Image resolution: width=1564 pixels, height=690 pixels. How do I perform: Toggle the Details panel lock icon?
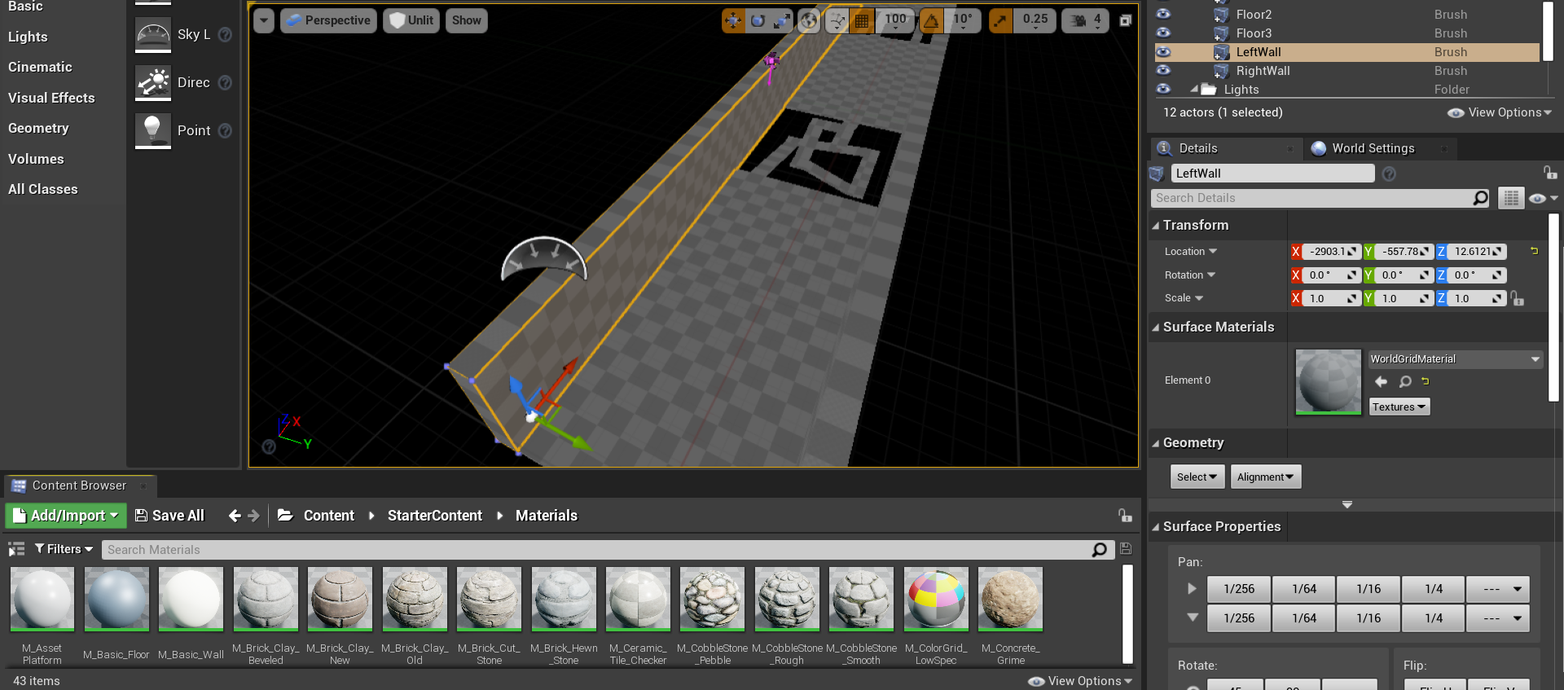tap(1550, 173)
